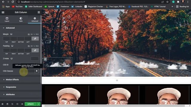Select EM unit for Padding
This screenshot has width=191, height=107.
point(32,46)
